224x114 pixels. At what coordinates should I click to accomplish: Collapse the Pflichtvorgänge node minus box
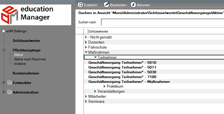point(4,50)
